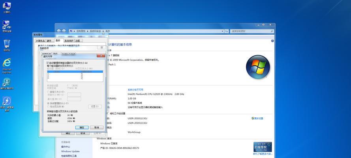The image size is (351, 158).
Task: Open the 宽带连接 desktop shortcut
Action: coord(7,26)
